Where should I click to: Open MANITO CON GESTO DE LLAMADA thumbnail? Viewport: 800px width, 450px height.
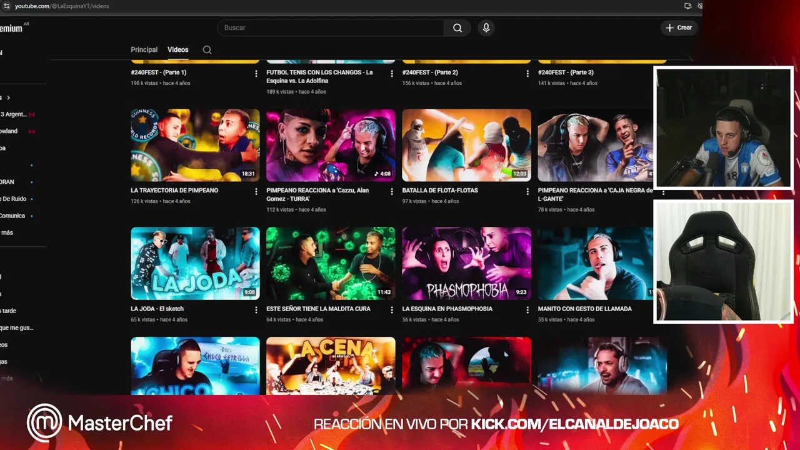tap(596, 264)
